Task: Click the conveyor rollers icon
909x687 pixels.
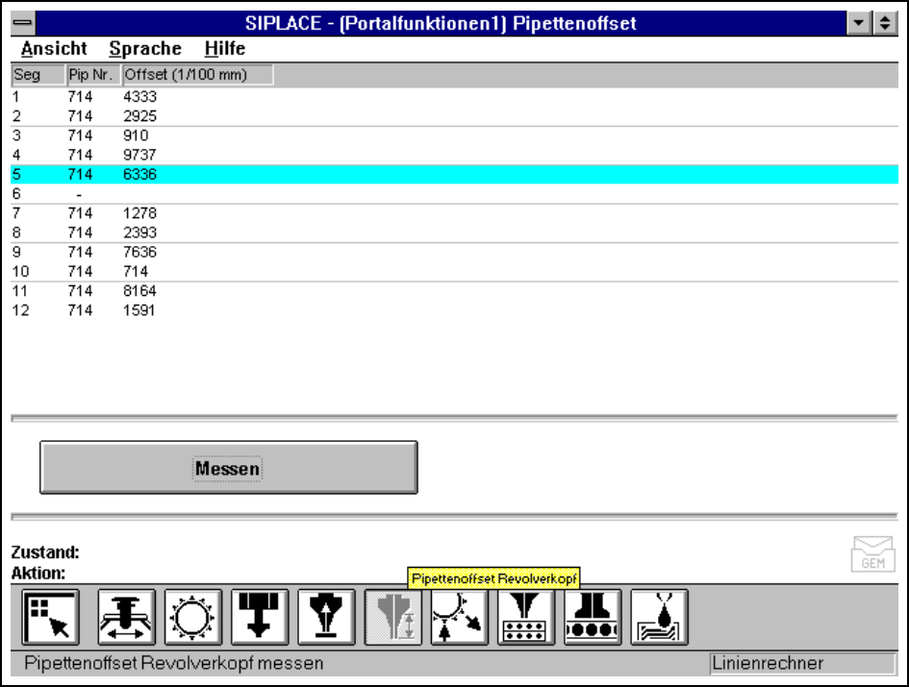Action: (x=593, y=618)
